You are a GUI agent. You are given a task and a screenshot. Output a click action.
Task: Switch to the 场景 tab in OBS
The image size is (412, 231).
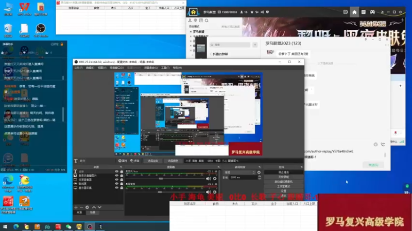pos(93,213)
